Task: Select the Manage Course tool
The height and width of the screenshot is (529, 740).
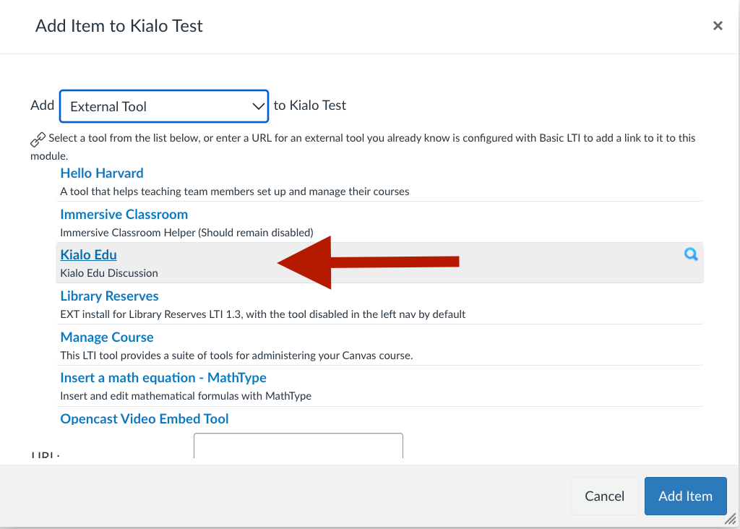Action: click(107, 337)
